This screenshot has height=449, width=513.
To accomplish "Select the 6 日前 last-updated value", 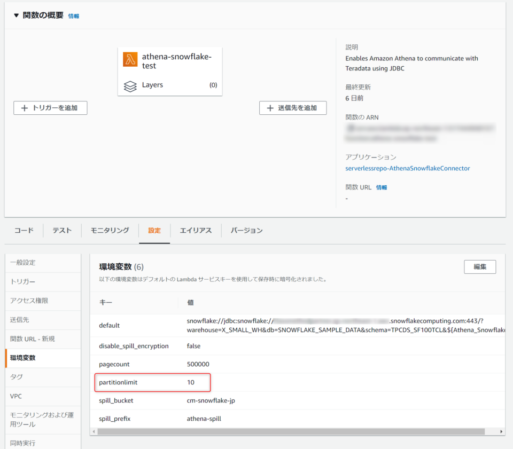I will point(354,98).
